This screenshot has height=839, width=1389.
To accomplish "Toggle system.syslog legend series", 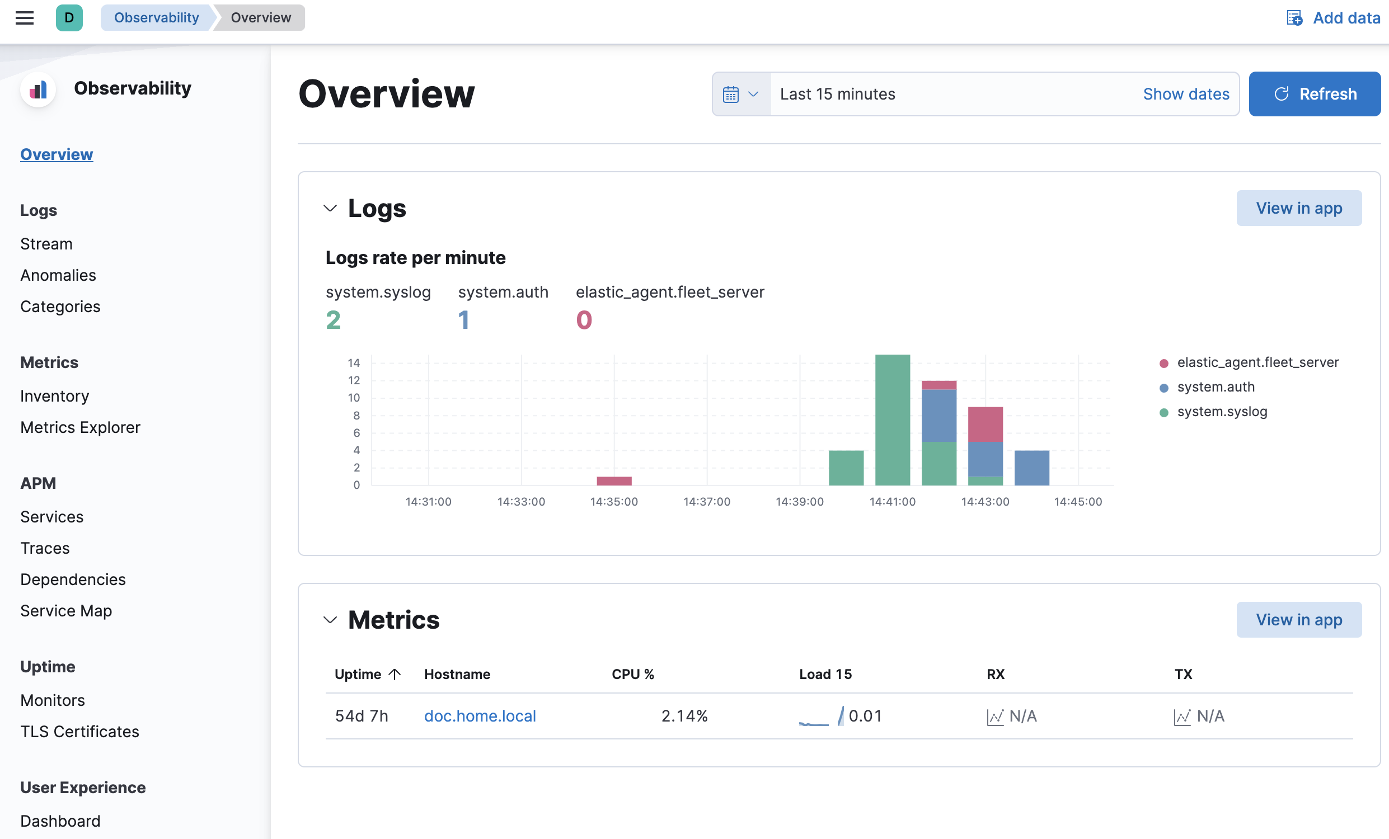I will (x=1222, y=412).
